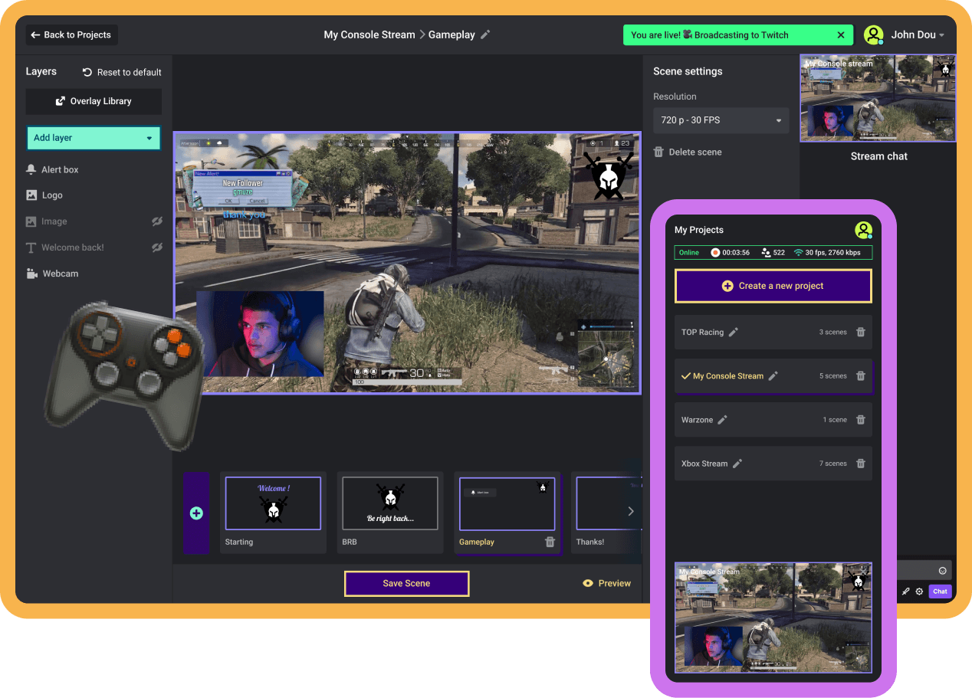Delete the My Console Stream project
The height and width of the screenshot is (698, 972).
click(x=861, y=376)
